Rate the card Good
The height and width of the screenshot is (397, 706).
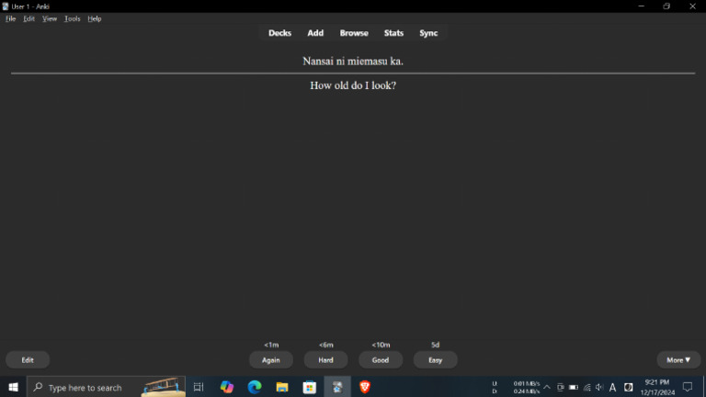[381, 359]
